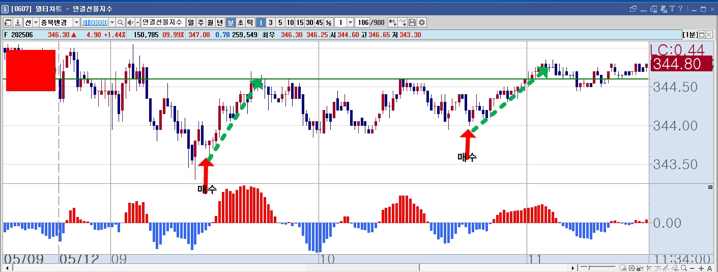Choose the 15 minute interval button
Screen dimensions: 718x272
pyautogui.click(x=299, y=22)
